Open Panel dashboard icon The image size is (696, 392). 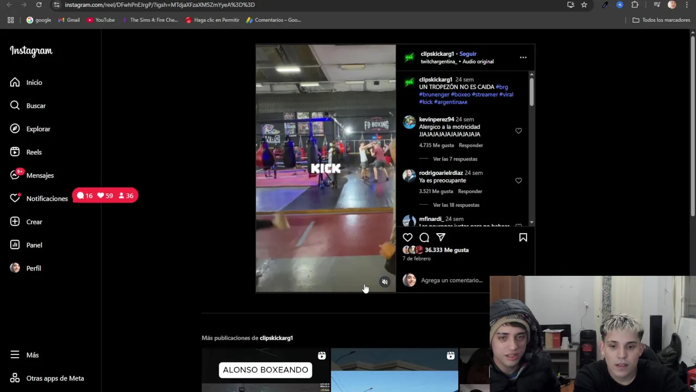click(15, 245)
